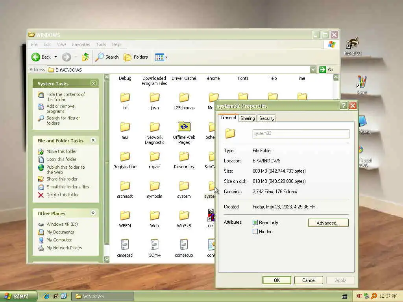The height and width of the screenshot is (302, 403).
Task: Select the COM+ file icon
Action: click(x=154, y=245)
